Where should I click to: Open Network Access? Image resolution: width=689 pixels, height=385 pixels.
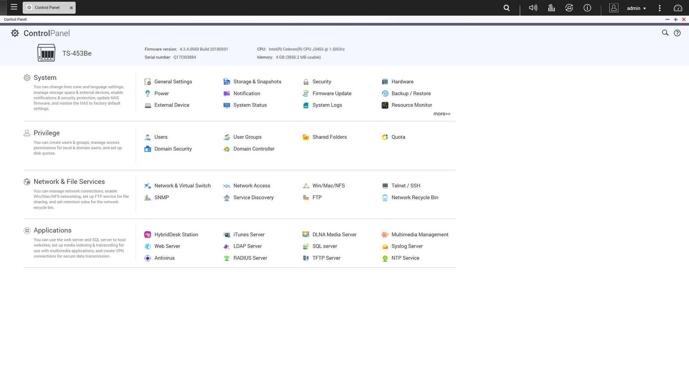[x=247, y=186]
